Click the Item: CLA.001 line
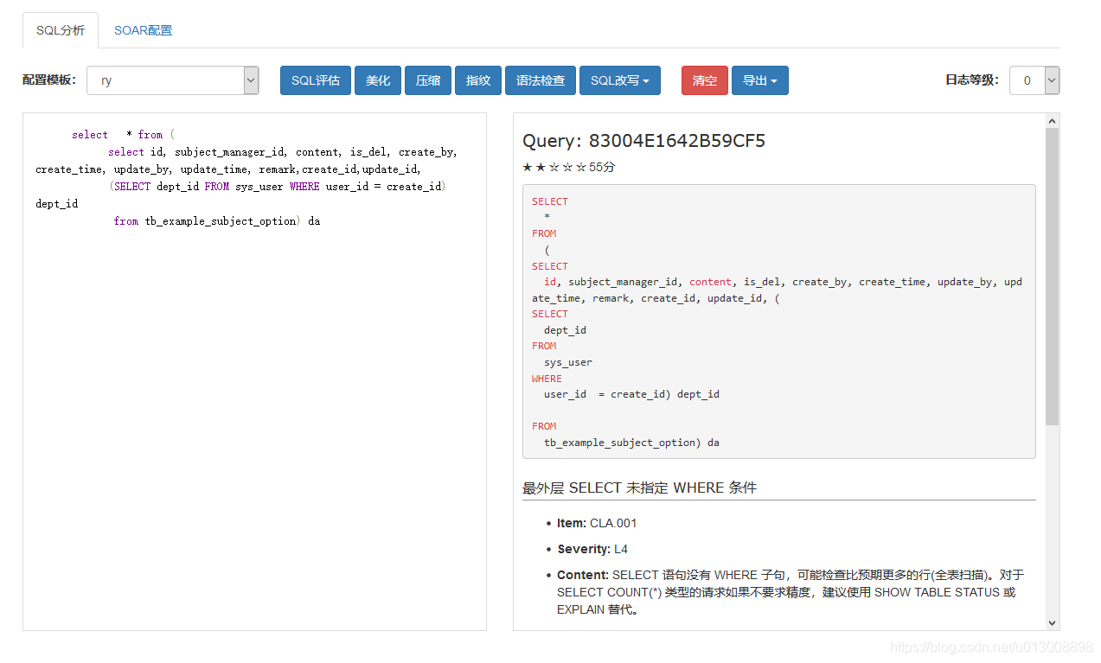1101x663 pixels. pos(597,523)
